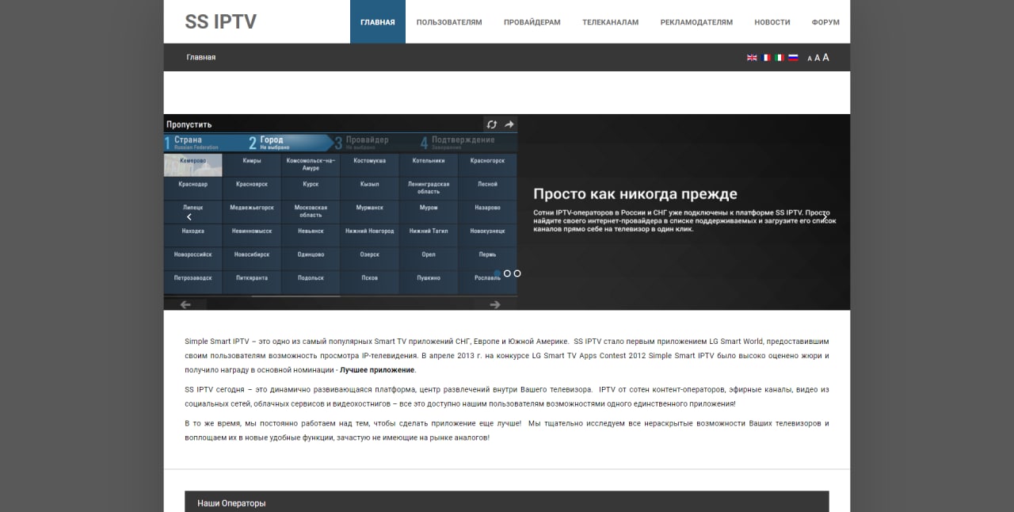Choose the Краснодар city cell
The image size is (1014, 512).
[x=193, y=188]
